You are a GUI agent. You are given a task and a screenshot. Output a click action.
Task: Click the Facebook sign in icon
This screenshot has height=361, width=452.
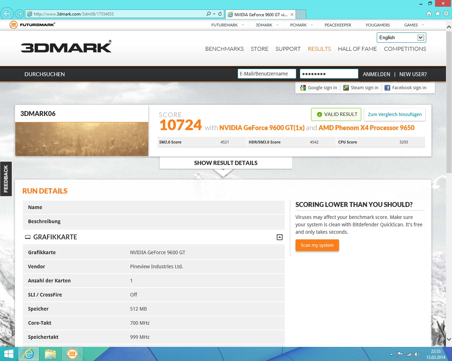tap(387, 88)
